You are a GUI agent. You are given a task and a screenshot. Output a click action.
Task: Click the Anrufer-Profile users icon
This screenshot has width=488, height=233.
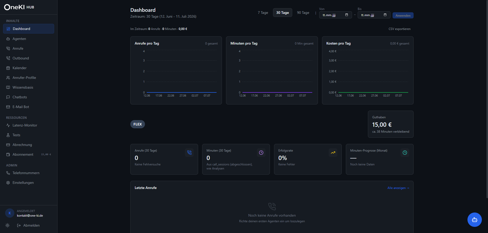coord(8,78)
